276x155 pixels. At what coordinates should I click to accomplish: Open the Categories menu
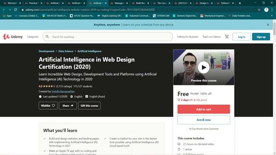pos(33,37)
